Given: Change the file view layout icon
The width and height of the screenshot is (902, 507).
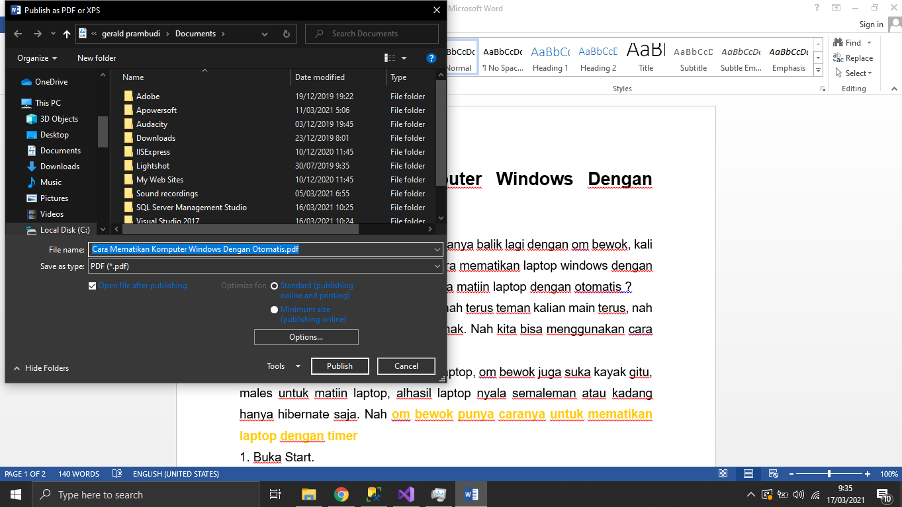Looking at the screenshot, I should pos(390,58).
